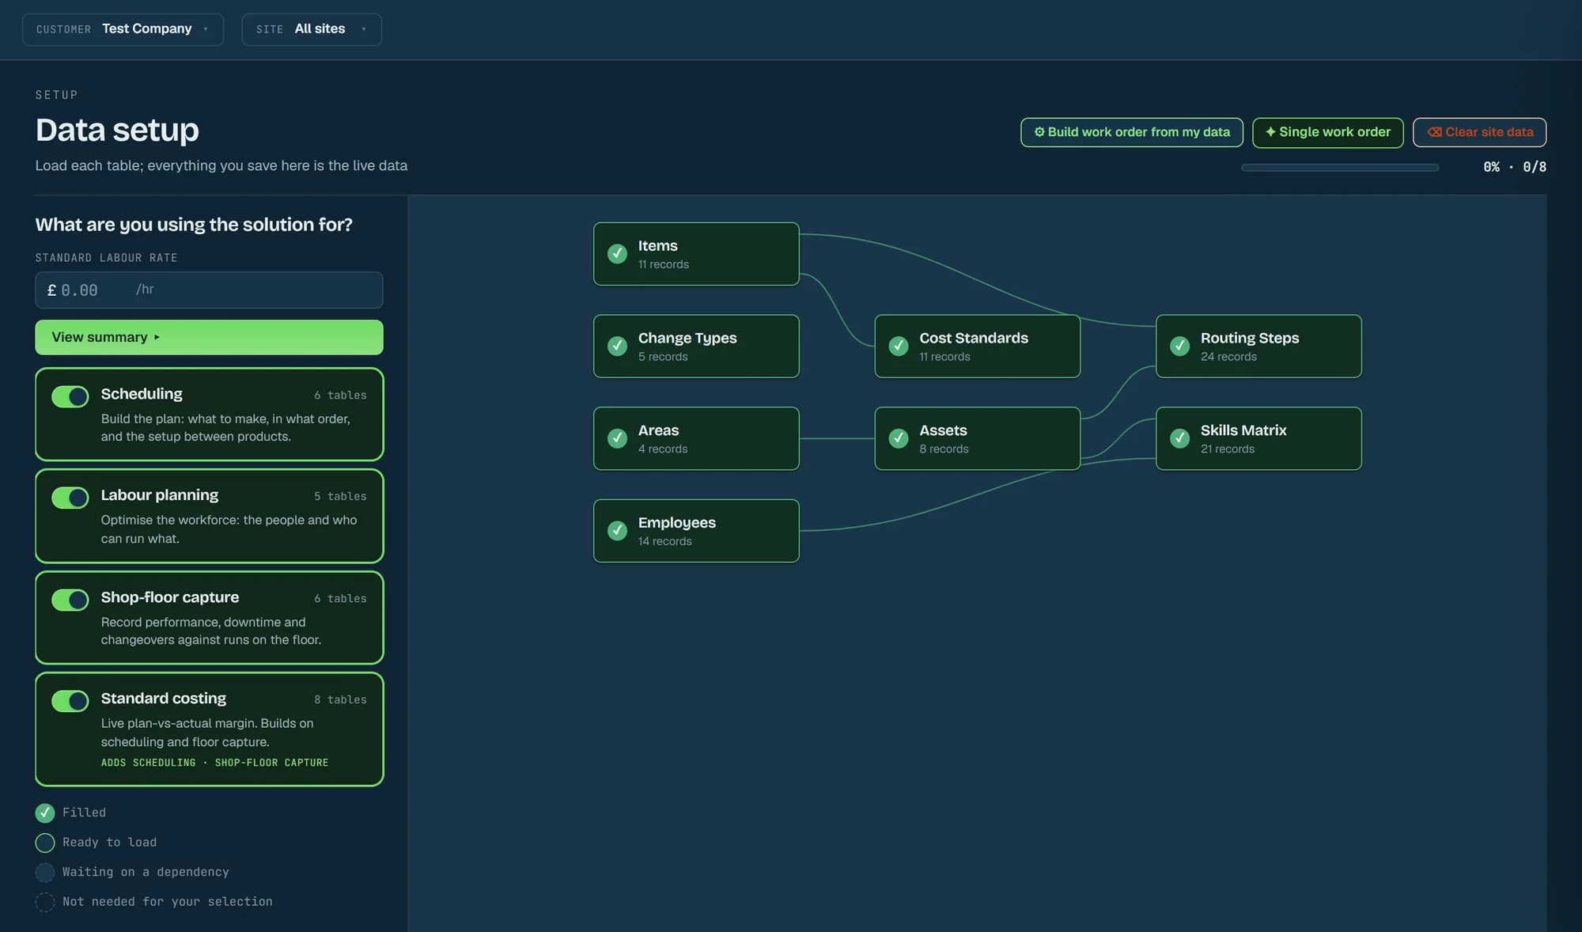This screenshot has height=932, width=1582.
Task: Click 'What are you using the solution for?'
Action: coord(194,225)
